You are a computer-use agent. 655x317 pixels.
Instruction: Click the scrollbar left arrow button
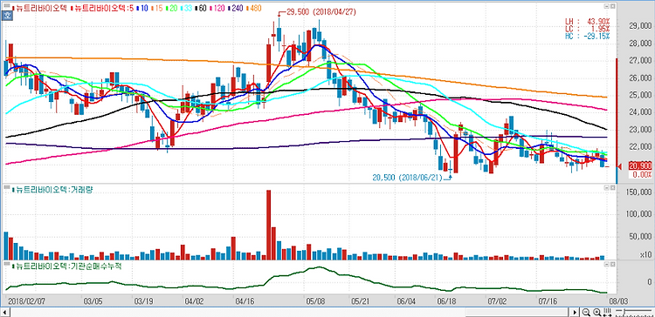[x=5, y=312]
